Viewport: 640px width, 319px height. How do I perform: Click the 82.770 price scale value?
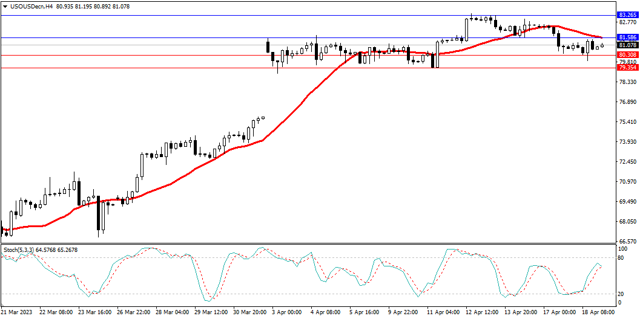pyautogui.click(x=627, y=22)
